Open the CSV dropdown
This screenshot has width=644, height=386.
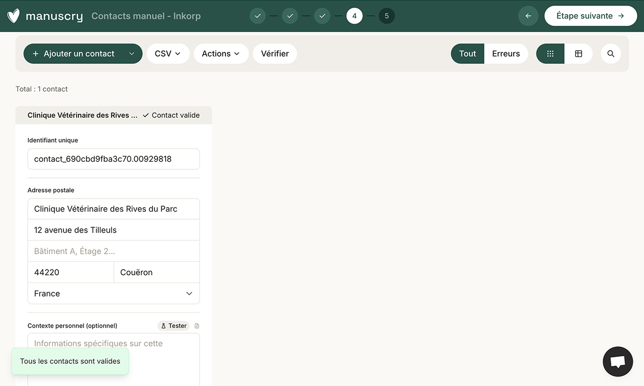(168, 53)
